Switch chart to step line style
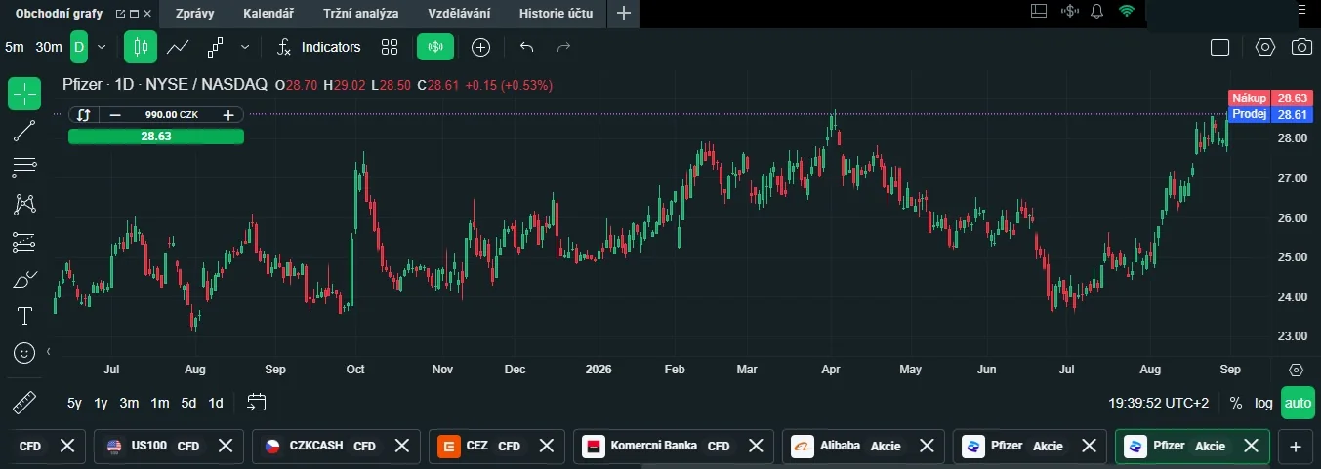 click(x=216, y=47)
